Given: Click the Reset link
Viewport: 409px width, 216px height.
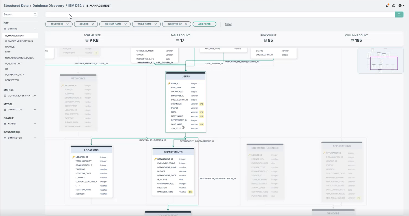Looking at the screenshot, I should (x=228, y=24).
